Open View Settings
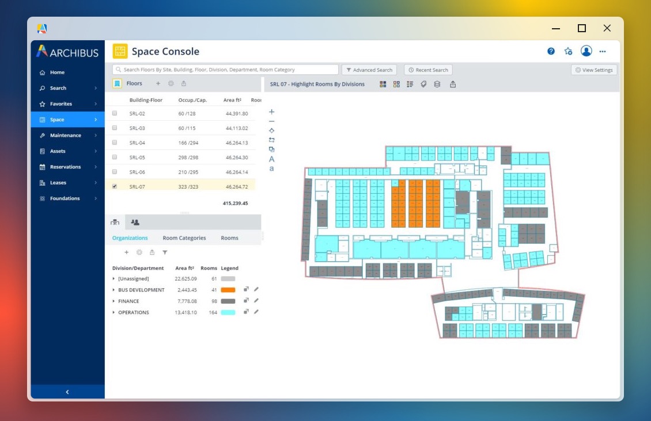651x421 pixels. 594,70
